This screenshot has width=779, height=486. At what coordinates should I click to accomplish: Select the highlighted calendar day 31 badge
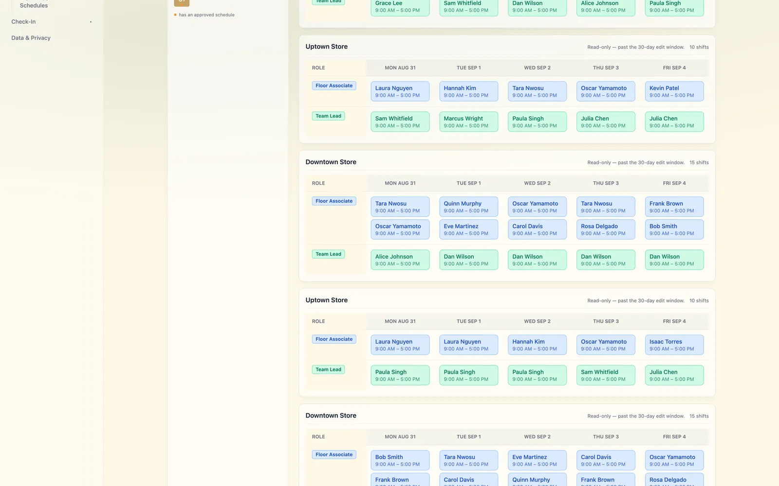point(182,2)
